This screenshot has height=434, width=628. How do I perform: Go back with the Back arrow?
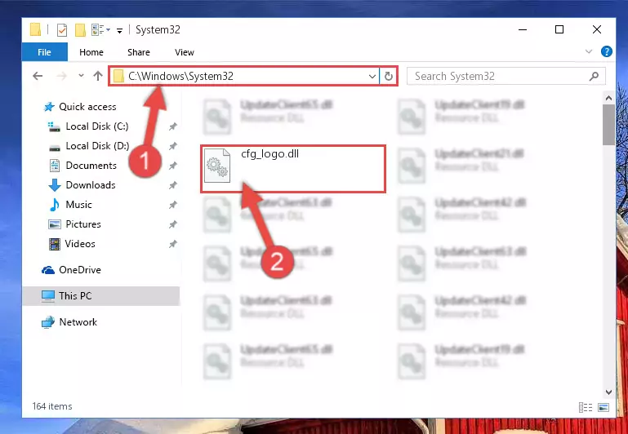(38, 76)
